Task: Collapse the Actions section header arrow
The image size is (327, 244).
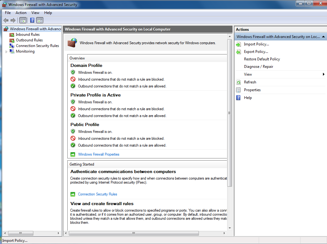Action: [x=324, y=37]
